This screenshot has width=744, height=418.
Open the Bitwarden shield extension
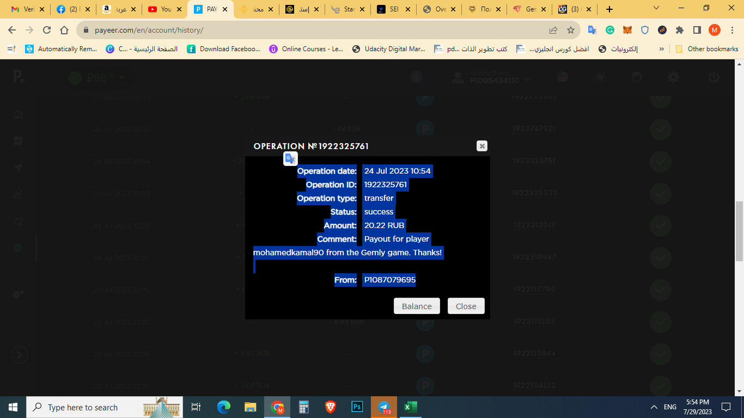click(x=645, y=30)
